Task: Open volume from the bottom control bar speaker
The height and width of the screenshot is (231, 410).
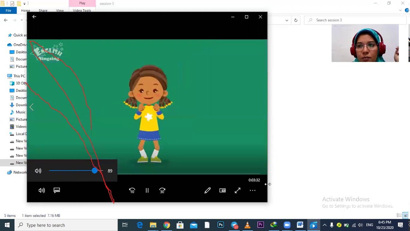Action: pyautogui.click(x=42, y=191)
